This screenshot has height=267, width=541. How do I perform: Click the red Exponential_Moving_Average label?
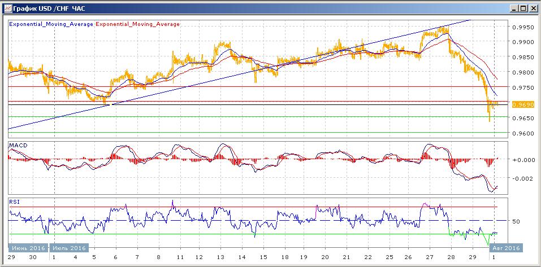coord(138,24)
